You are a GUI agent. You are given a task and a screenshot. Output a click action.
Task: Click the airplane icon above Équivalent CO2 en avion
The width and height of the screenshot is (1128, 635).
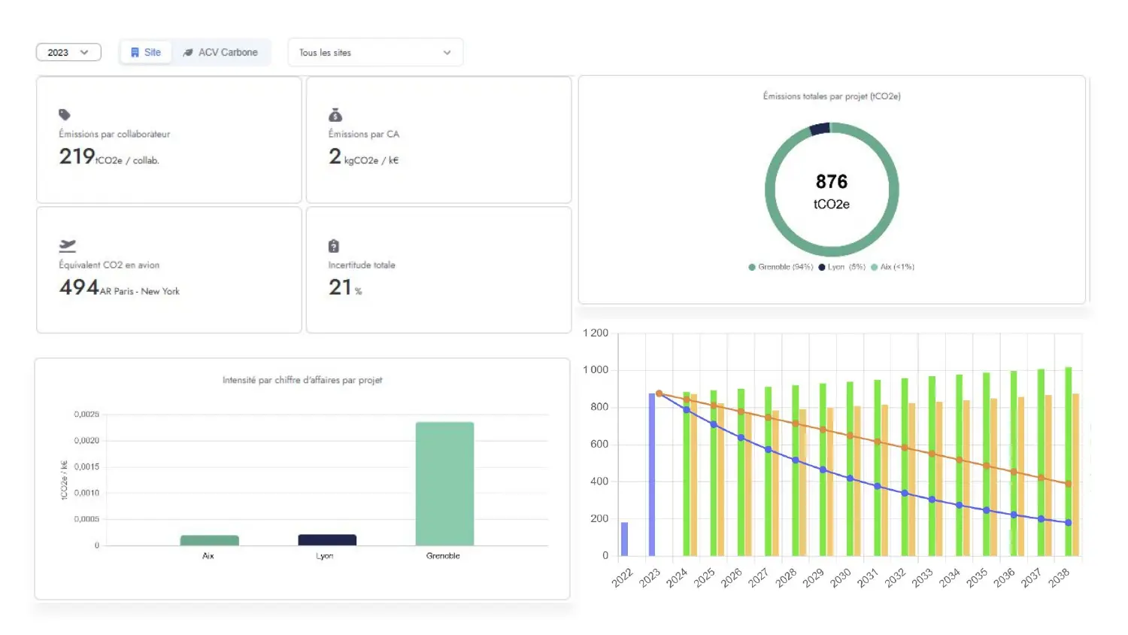[x=68, y=245]
